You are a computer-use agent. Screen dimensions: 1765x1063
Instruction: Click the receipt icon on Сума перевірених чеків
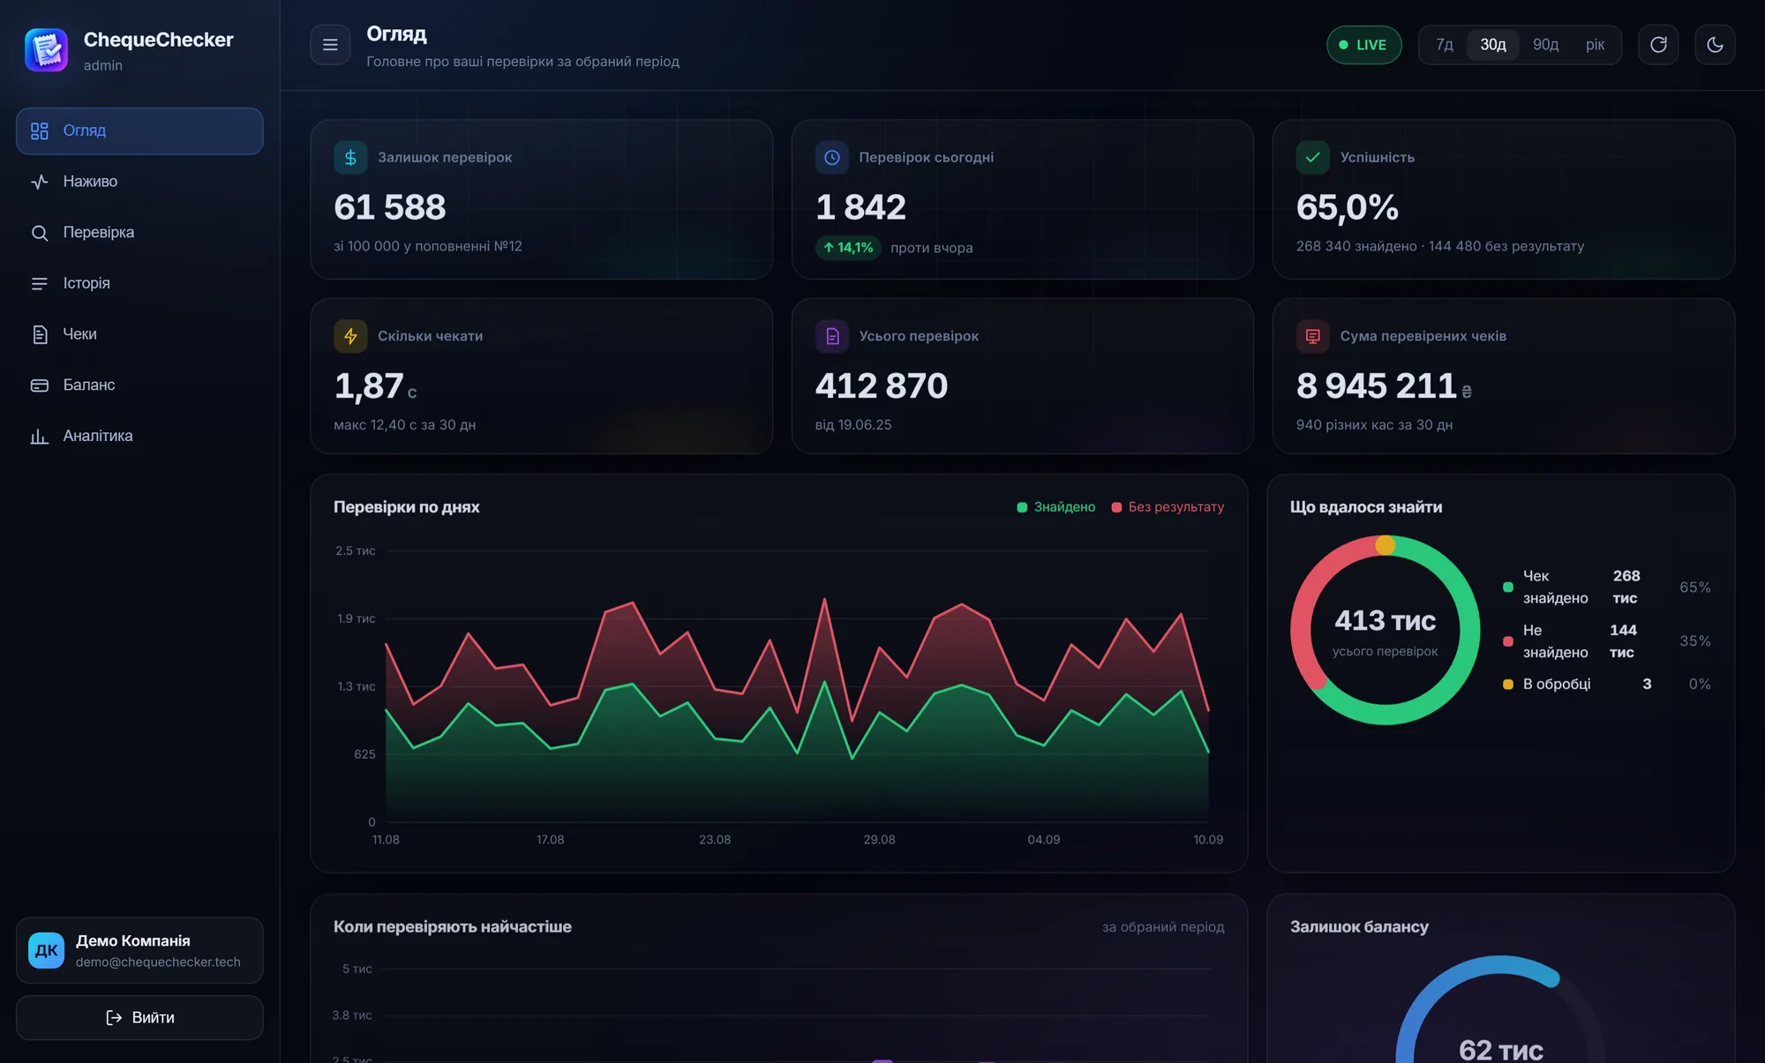click(x=1312, y=336)
